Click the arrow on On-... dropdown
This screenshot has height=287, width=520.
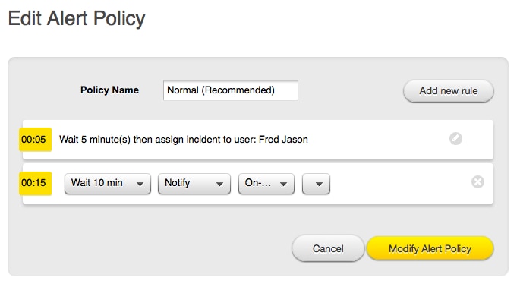coord(284,184)
